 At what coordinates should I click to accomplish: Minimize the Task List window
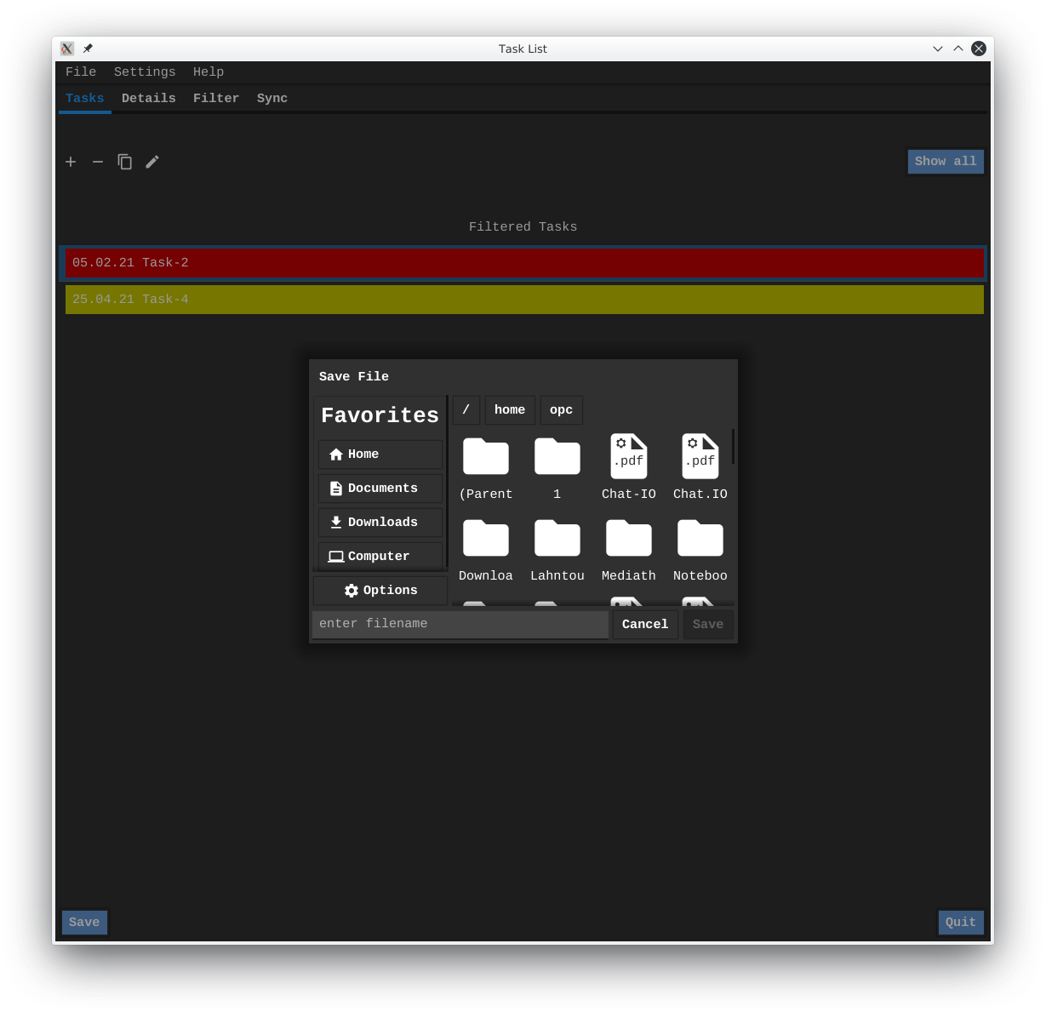(x=938, y=49)
